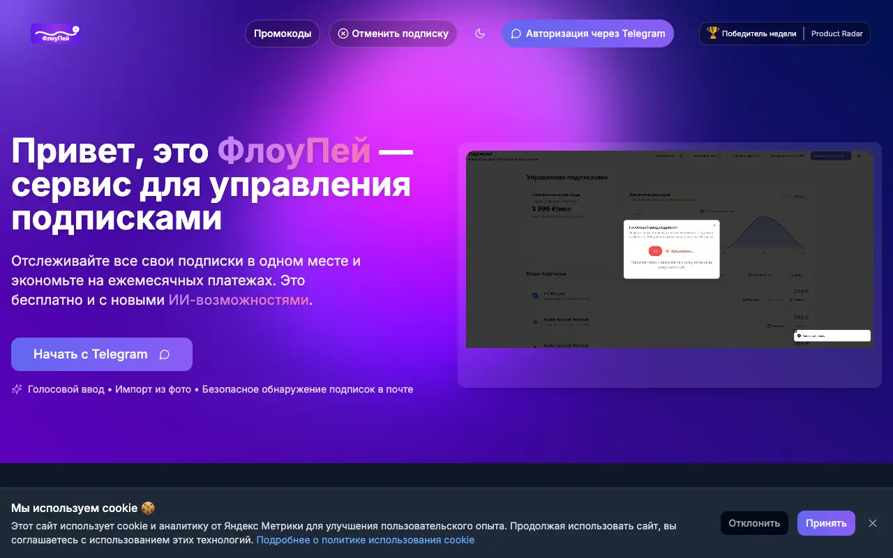Open Подробнее о политике использования cookie link
This screenshot has height=558, width=893.
pos(366,540)
